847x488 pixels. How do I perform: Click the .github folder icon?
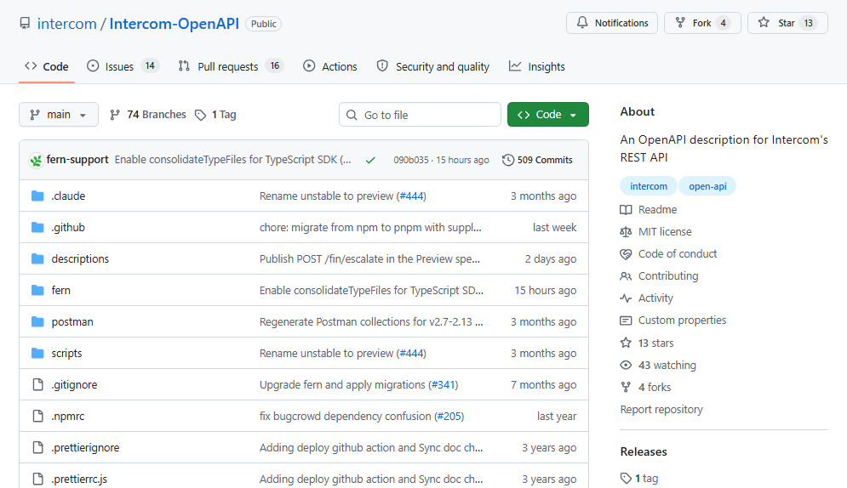(x=37, y=228)
